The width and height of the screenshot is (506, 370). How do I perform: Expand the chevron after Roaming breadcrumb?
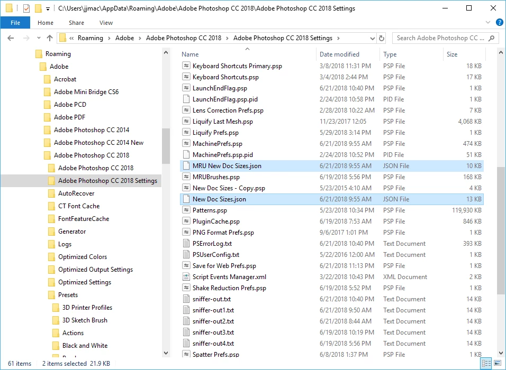click(x=109, y=38)
